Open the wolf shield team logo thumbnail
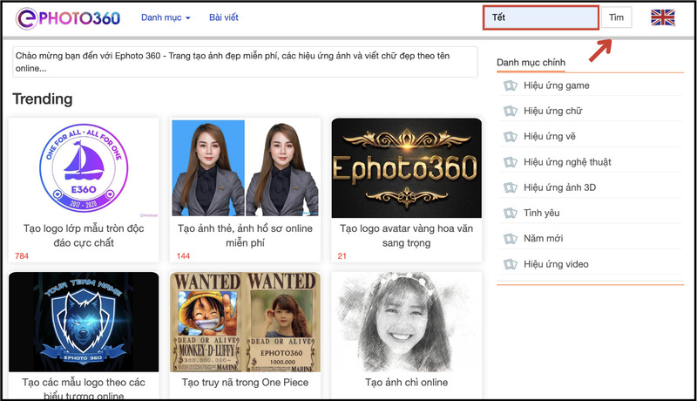697x401 pixels. tap(84, 321)
